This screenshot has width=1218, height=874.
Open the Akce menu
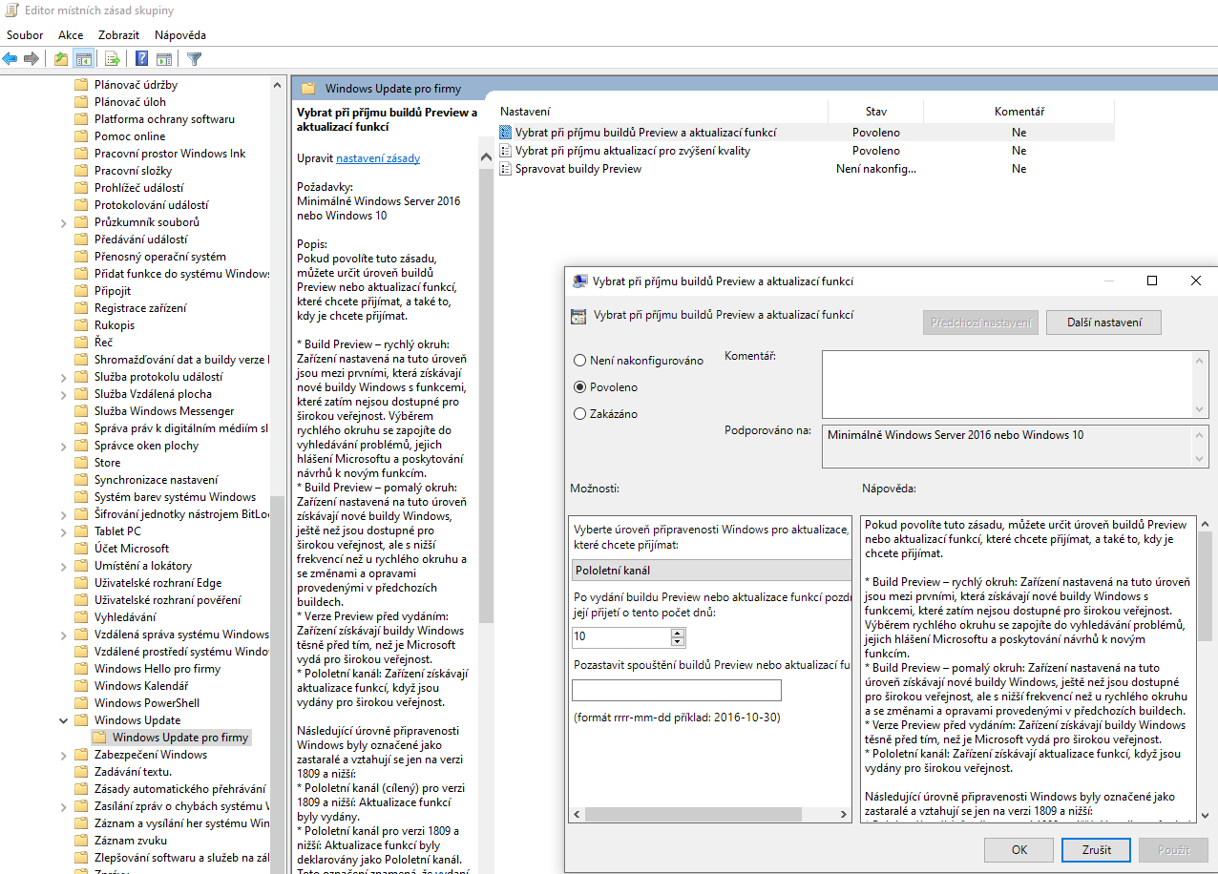click(x=71, y=35)
